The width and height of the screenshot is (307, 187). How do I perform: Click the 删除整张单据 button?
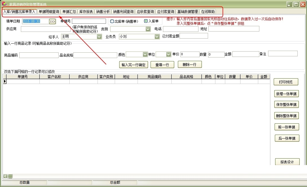(286, 116)
